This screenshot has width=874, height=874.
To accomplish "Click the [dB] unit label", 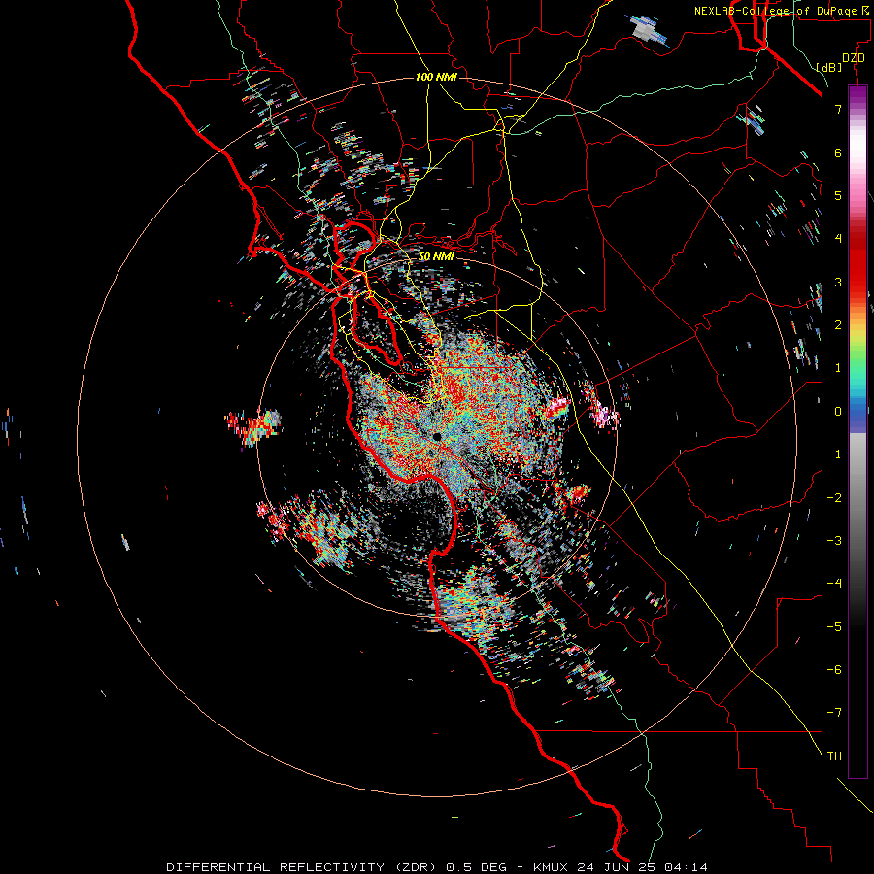I will tap(829, 67).
